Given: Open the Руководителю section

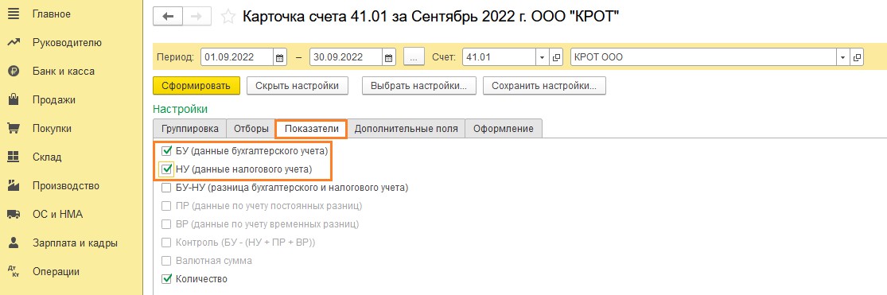Looking at the screenshot, I should click(x=67, y=42).
